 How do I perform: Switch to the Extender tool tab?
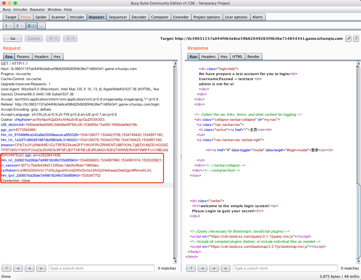click(181, 17)
